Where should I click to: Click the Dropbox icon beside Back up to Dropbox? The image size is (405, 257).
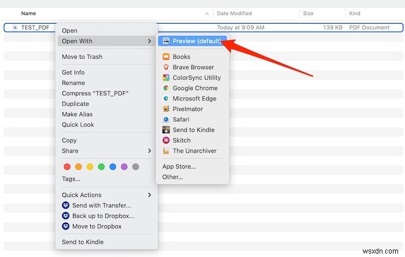click(x=65, y=216)
